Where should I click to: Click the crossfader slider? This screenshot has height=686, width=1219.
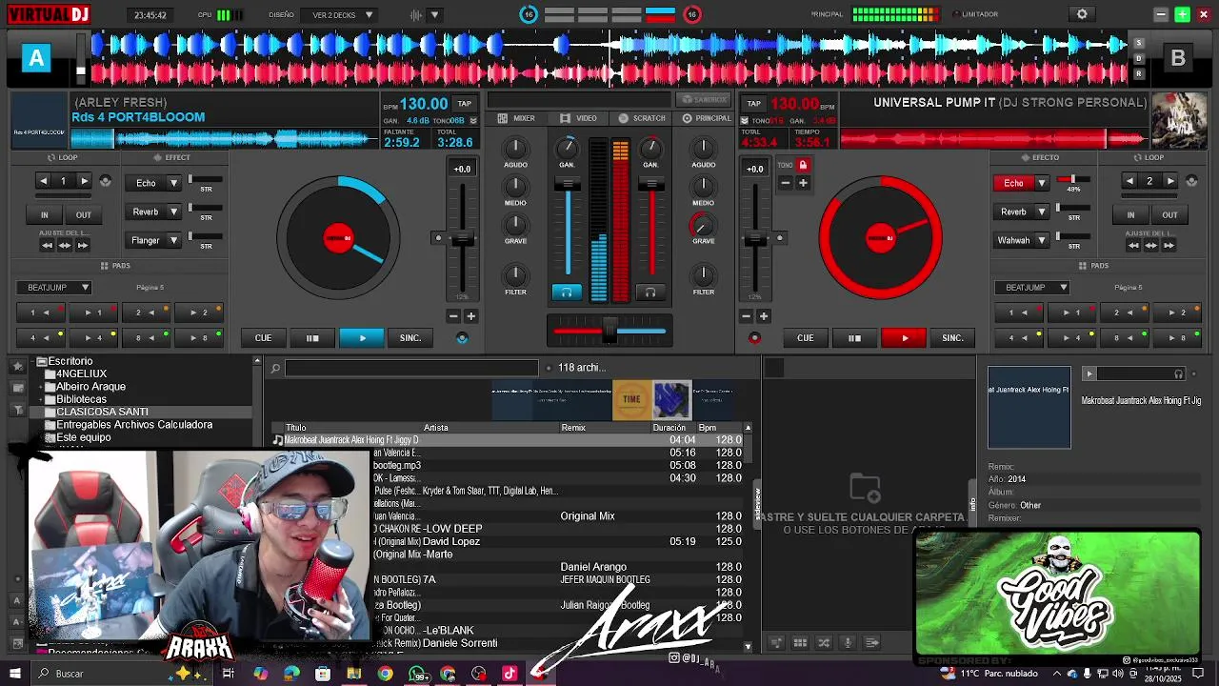(x=609, y=331)
